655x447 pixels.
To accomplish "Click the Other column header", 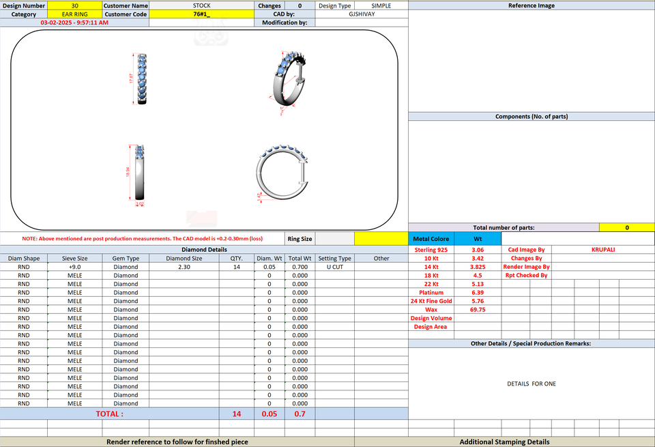I will (381, 258).
